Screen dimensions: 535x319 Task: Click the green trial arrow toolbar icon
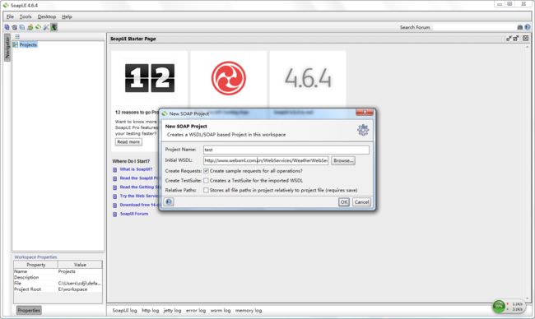[x=38, y=27]
